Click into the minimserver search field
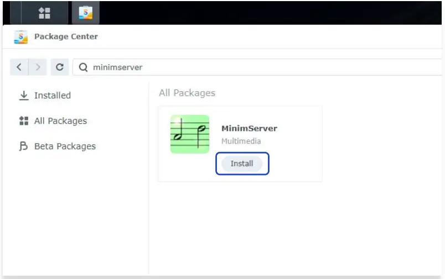Screen dimensions: 445x279 tap(257, 67)
